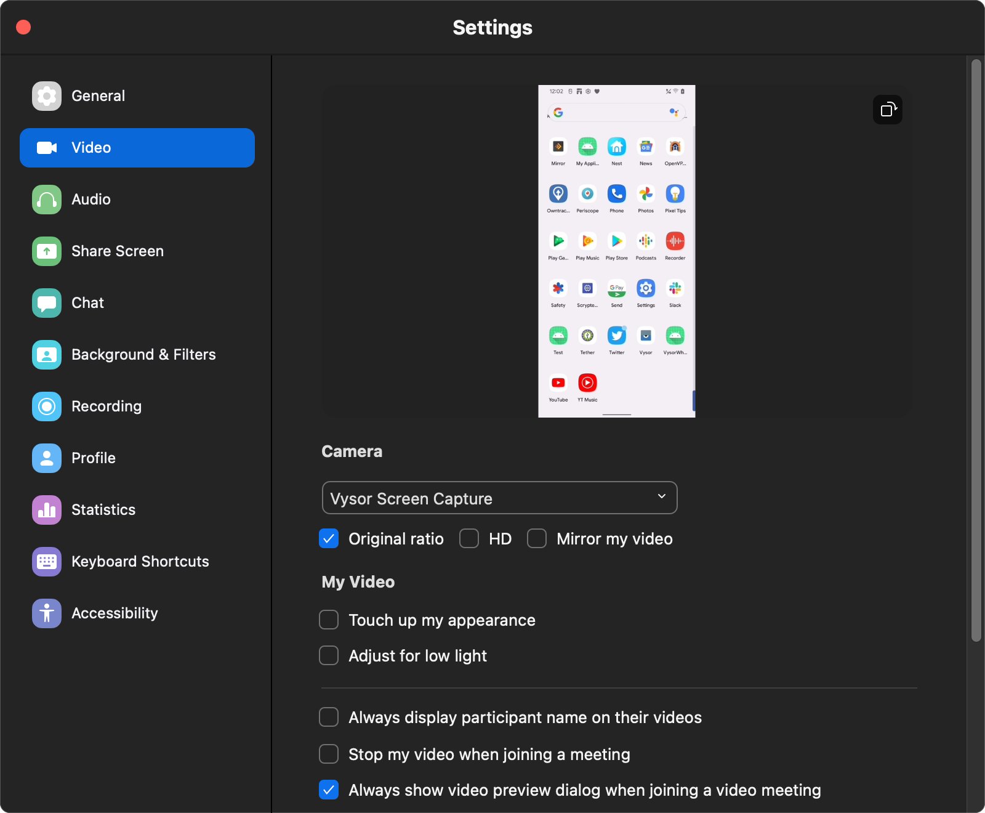Enable Adjust for low light

coord(329,655)
